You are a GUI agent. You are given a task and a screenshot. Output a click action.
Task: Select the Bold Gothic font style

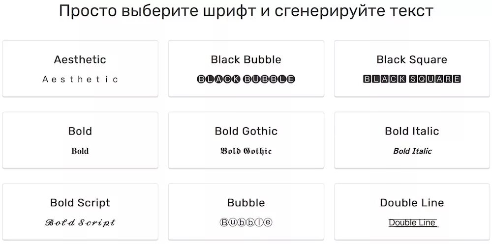pyautogui.click(x=246, y=140)
